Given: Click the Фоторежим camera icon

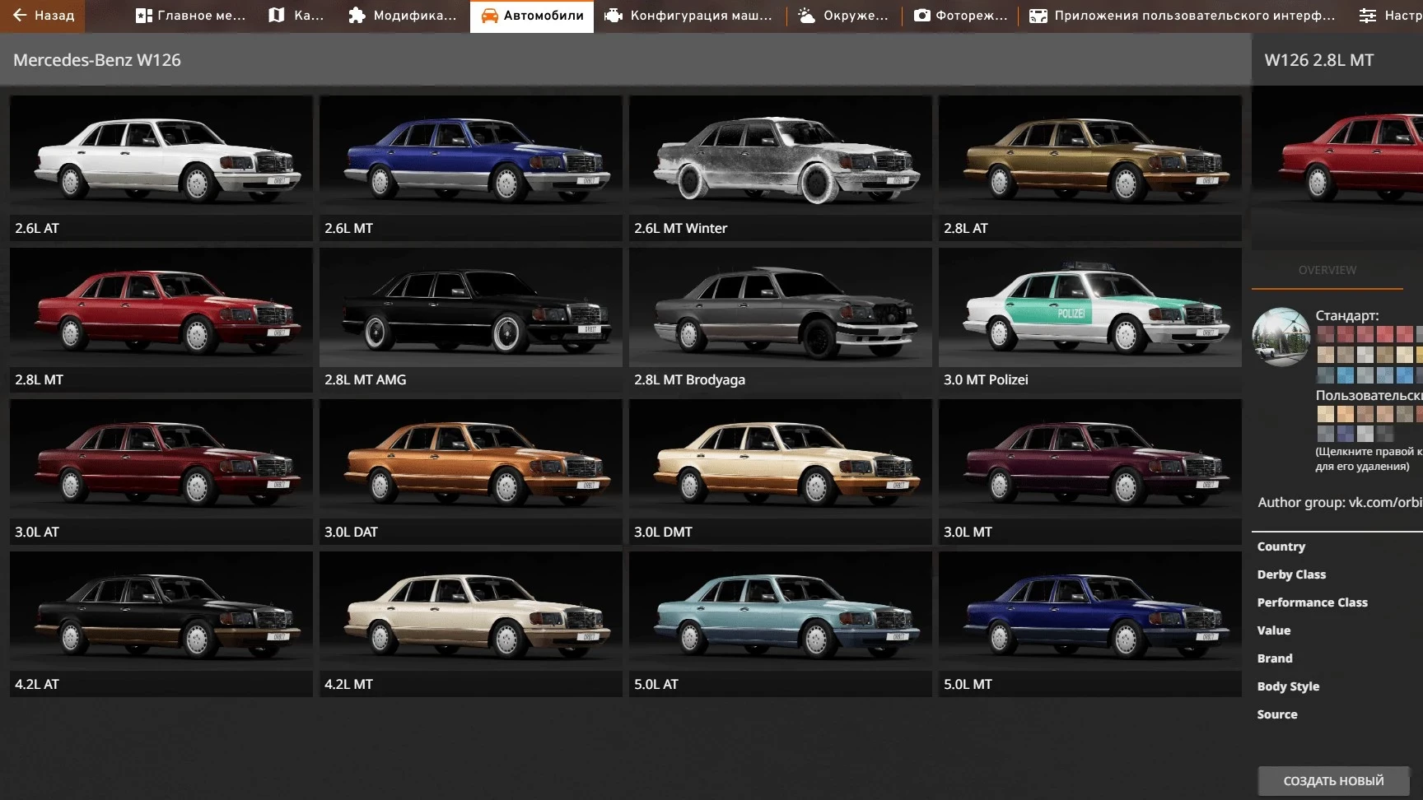Looking at the screenshot, I should (x=922, y=16).
